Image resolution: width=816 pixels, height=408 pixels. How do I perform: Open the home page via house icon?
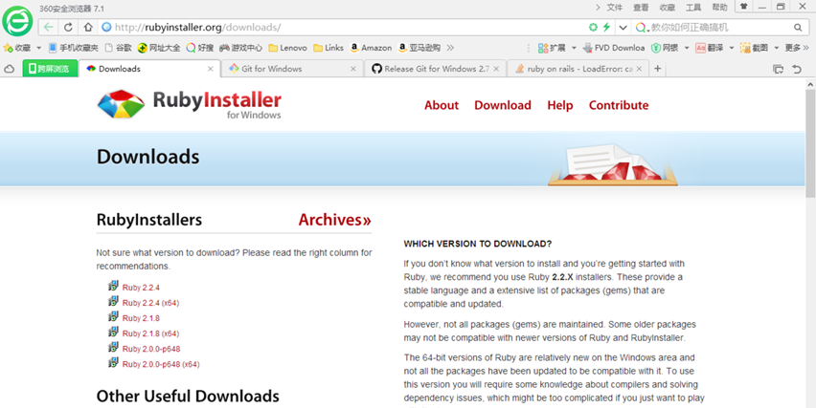click(88, 27)
